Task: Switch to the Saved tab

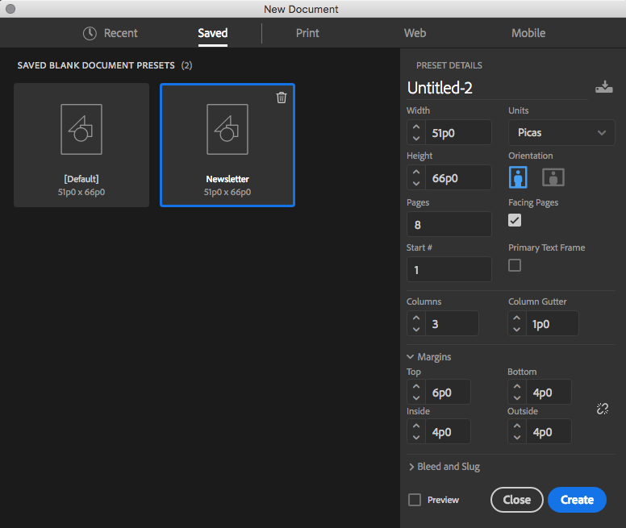Action: [213, 33]
